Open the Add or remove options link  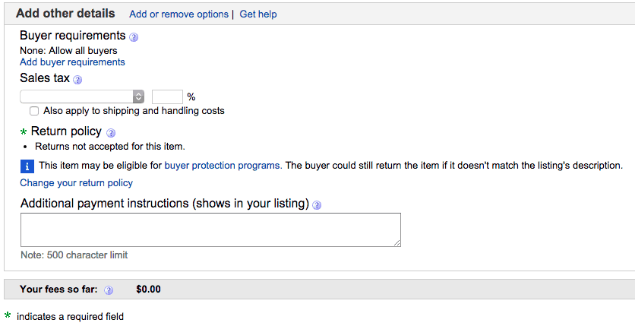click(179, 14)
